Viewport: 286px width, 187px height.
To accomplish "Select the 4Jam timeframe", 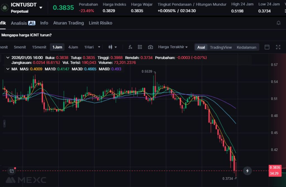I will (x=73, y=47).
